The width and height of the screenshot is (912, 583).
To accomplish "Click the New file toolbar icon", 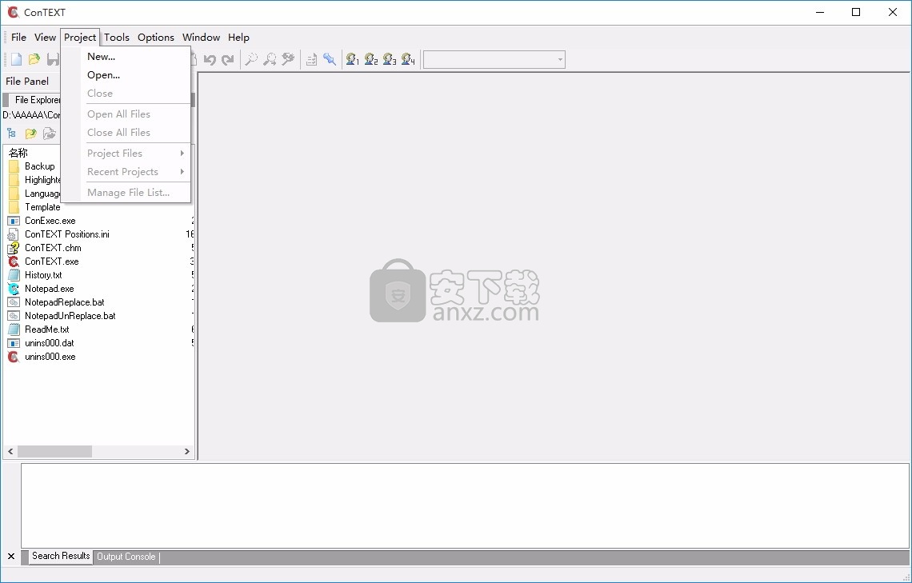I will 16,59.
